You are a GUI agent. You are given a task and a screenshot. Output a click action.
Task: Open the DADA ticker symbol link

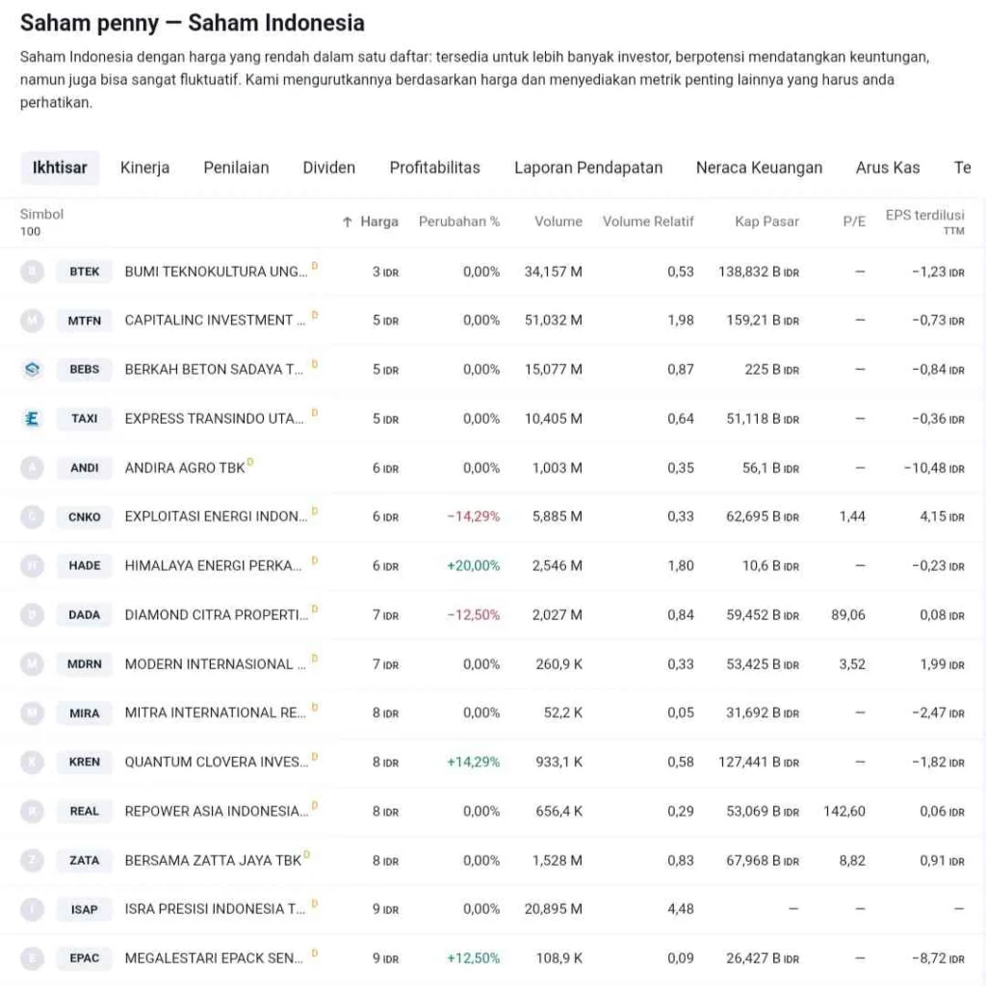pos(85,614)
